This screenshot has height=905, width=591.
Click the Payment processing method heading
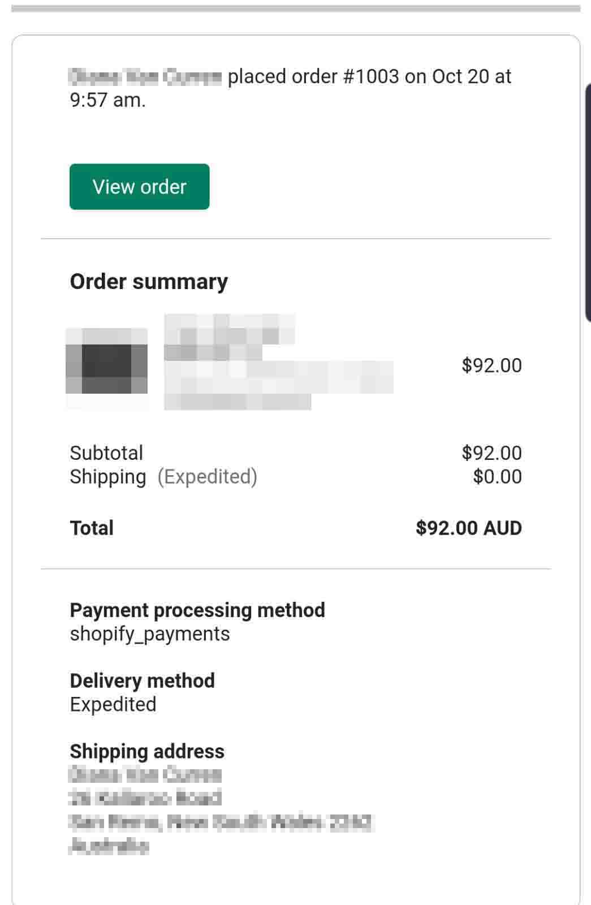pyautogui.click(x=197, y=610)
